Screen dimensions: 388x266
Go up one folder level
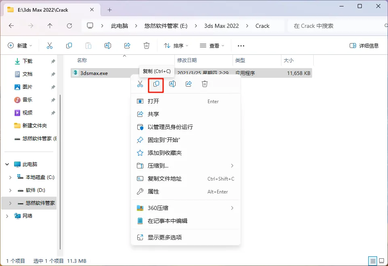coord(50,26)
